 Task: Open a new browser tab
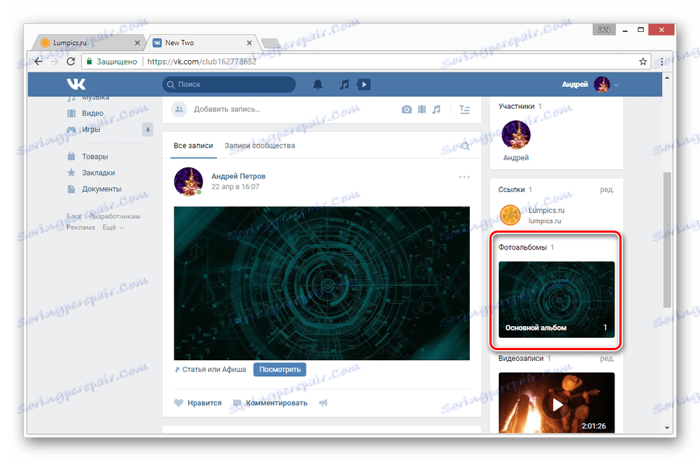click(x=271, y=43)
